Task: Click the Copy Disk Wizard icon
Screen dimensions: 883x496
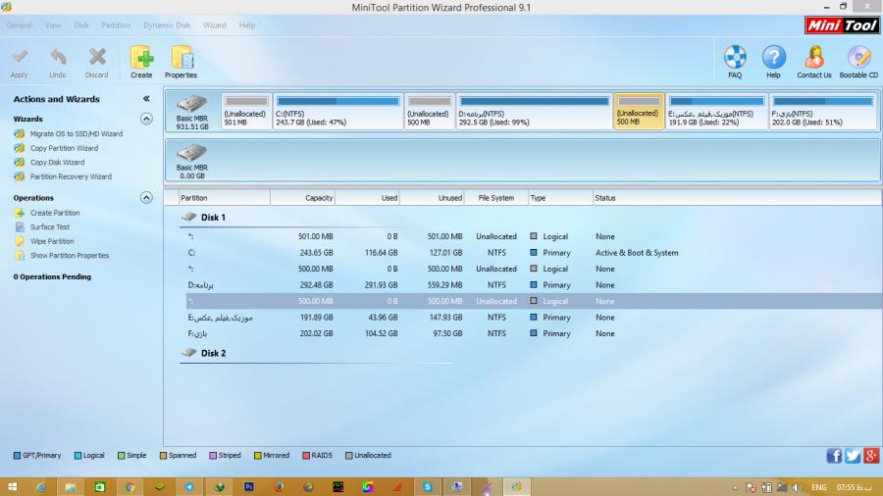Action: point(20,162)
